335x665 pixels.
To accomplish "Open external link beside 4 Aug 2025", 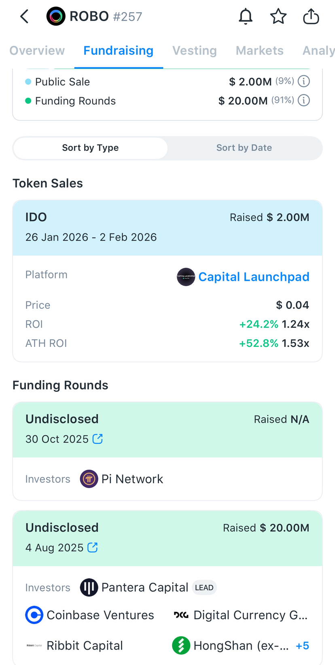I will click(93, 547).
